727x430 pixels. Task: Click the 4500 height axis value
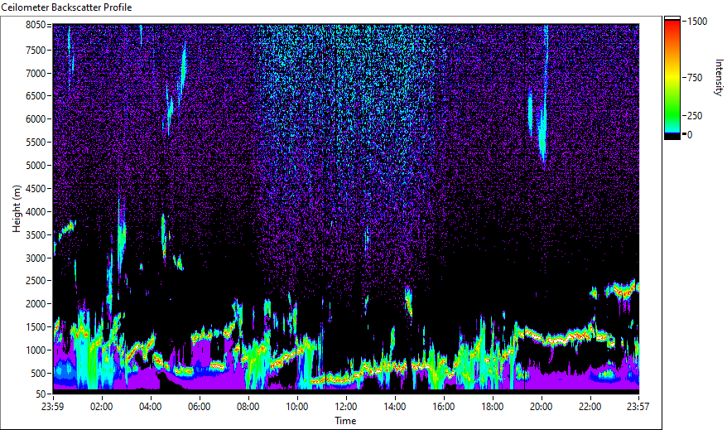coord(36,189)
